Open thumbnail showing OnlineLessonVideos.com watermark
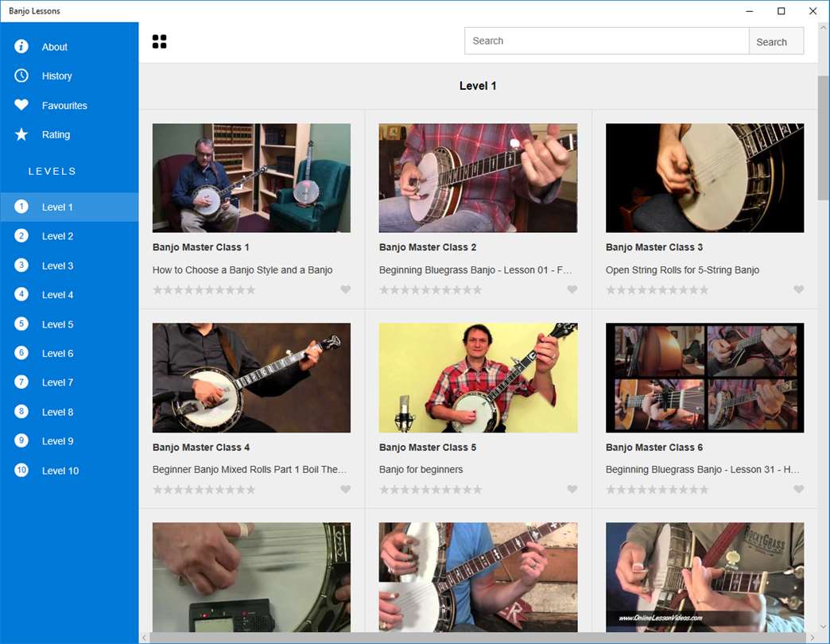 (x=704, y=577)
